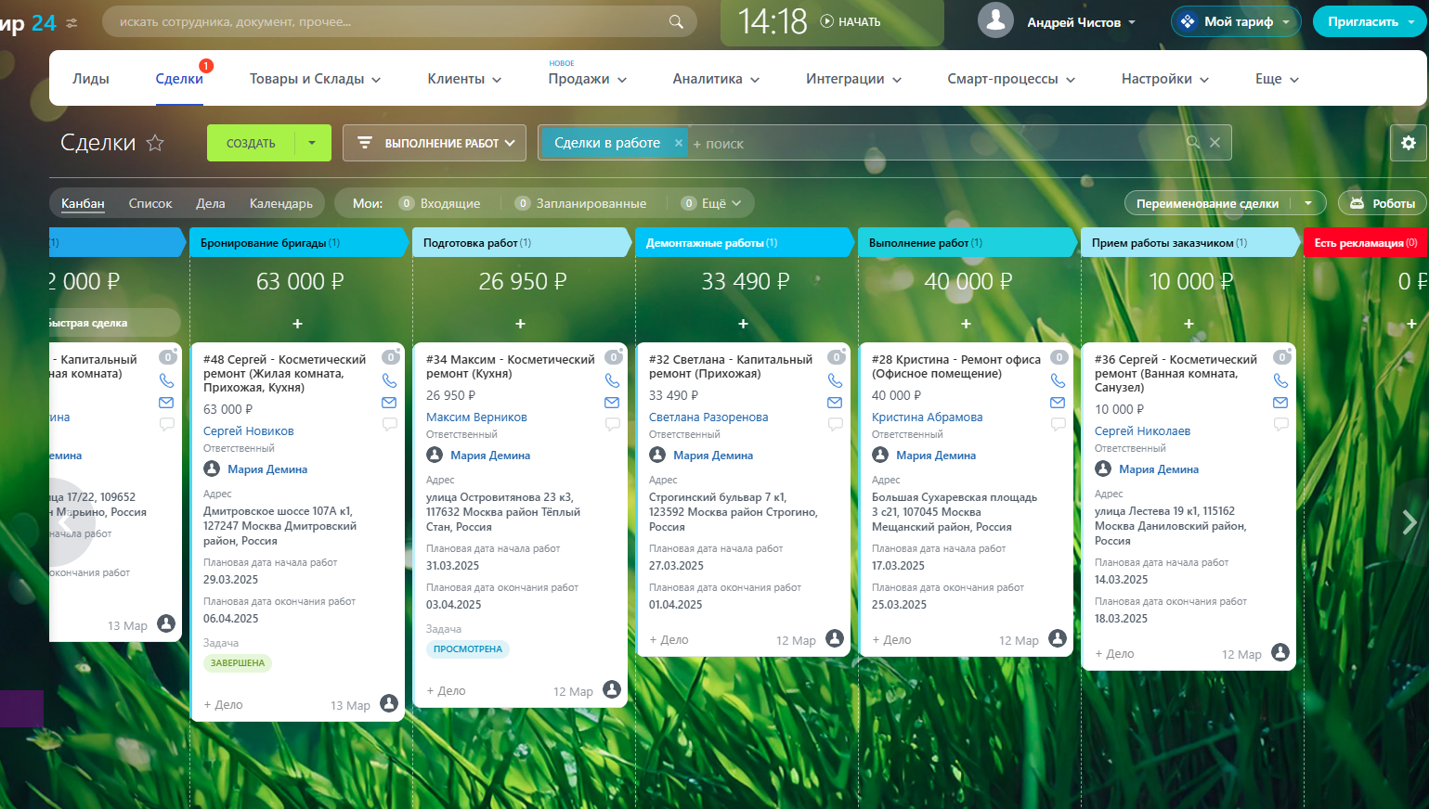This screenshot has width=1429, height=809.
Task: Open the Сделки section
Action: 179,79
